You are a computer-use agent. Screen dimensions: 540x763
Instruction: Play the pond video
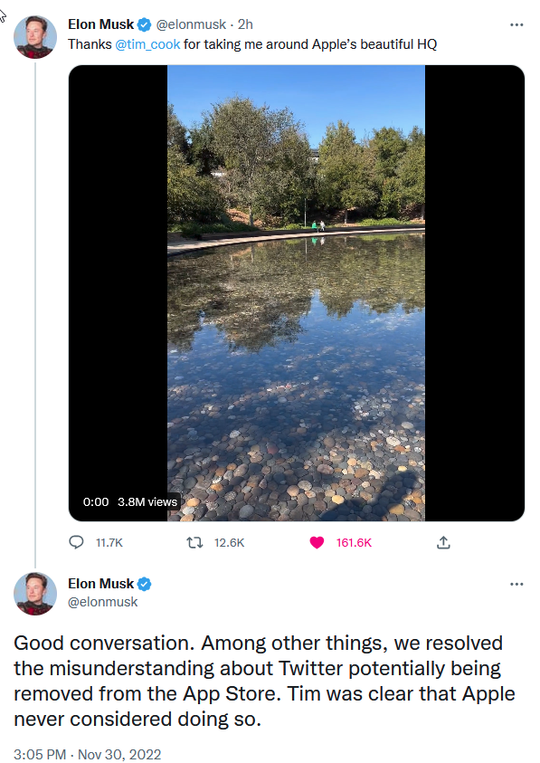tap(297, 293)
